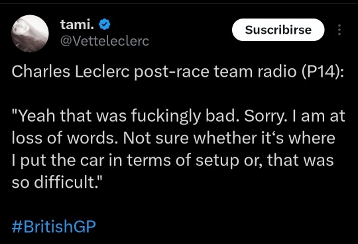Click the line "I put the car in terms"

pos(172,160)
